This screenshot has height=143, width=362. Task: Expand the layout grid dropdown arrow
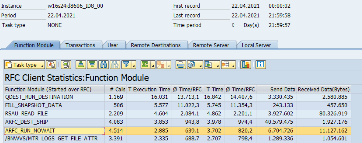[233, 65]
